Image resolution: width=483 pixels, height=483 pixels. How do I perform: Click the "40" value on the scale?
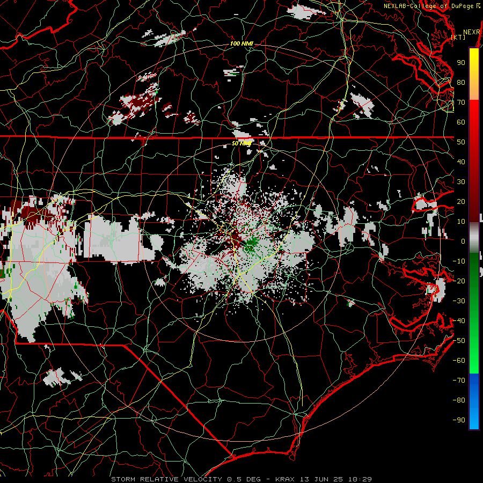point(461,162)
